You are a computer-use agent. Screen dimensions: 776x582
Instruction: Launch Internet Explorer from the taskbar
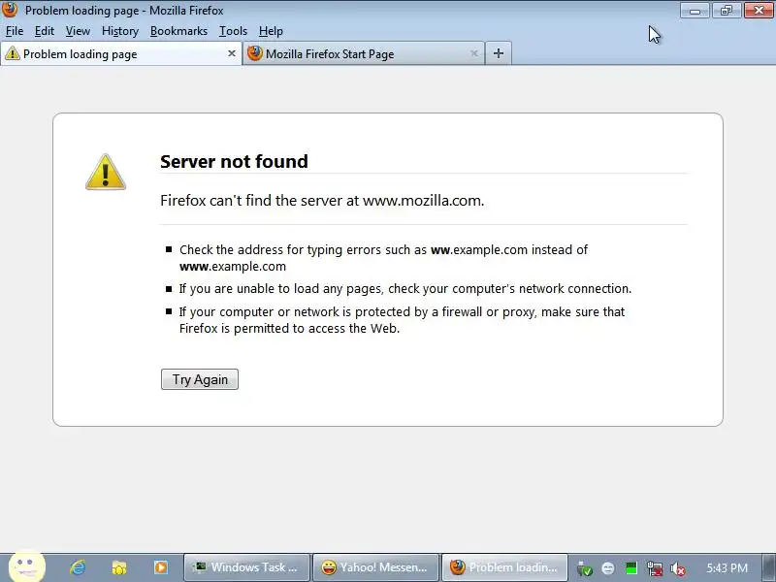[x=78, y=567]
